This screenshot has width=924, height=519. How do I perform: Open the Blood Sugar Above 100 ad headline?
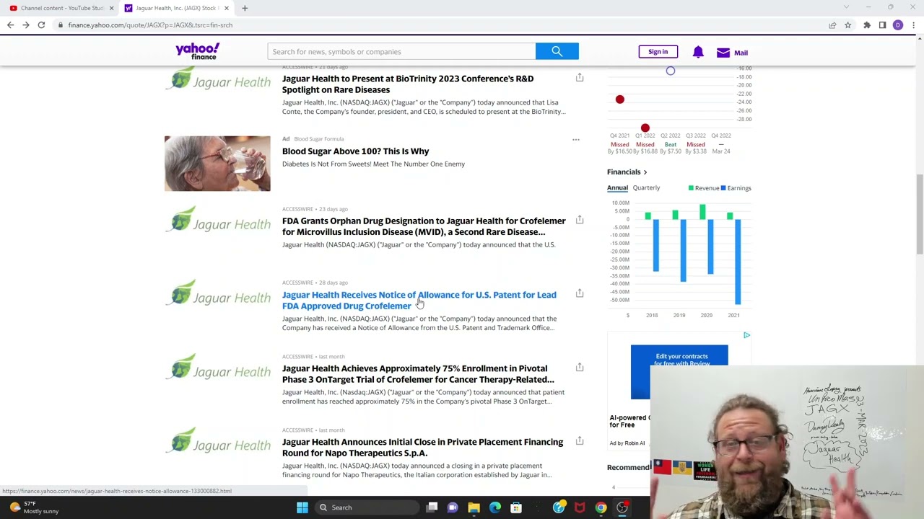(355, 151)
